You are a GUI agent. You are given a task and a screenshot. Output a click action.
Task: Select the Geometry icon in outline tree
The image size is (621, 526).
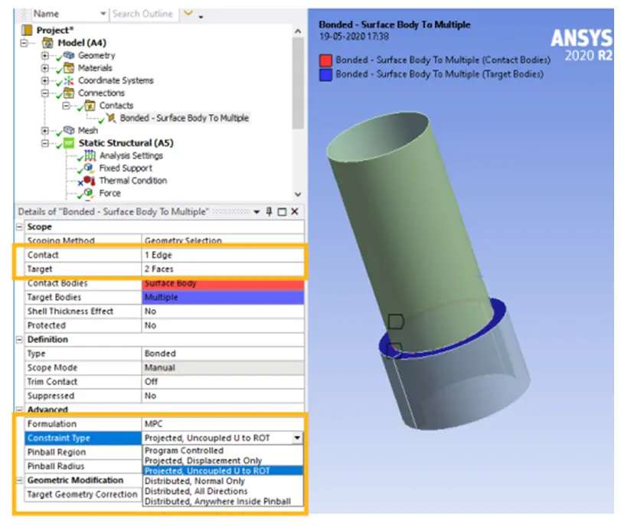pos(69,55)
